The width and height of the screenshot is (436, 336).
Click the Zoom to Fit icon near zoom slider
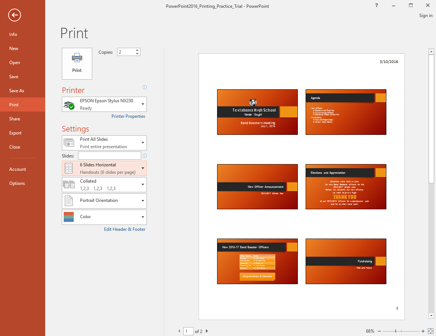pyautogui.click(x=430, y=331)
